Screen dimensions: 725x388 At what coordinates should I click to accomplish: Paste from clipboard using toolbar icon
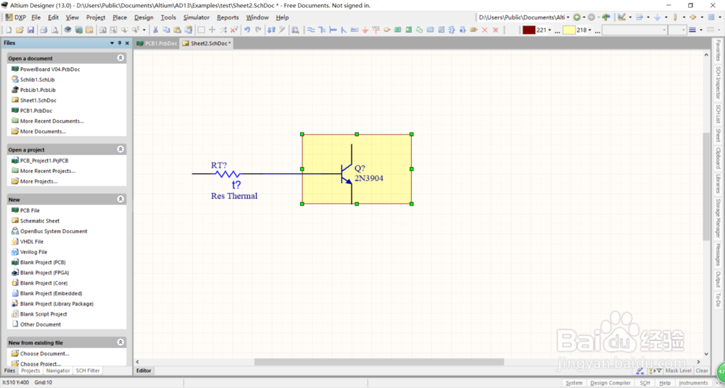pos(177,30)
